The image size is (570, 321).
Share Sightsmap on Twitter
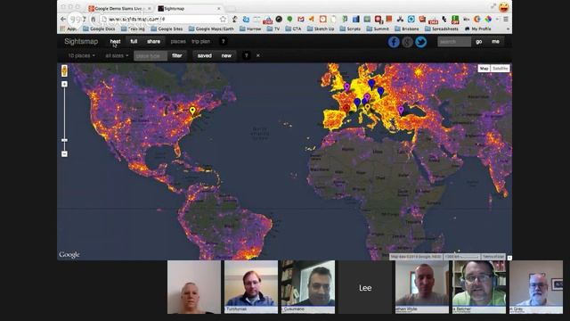(421, 42)
